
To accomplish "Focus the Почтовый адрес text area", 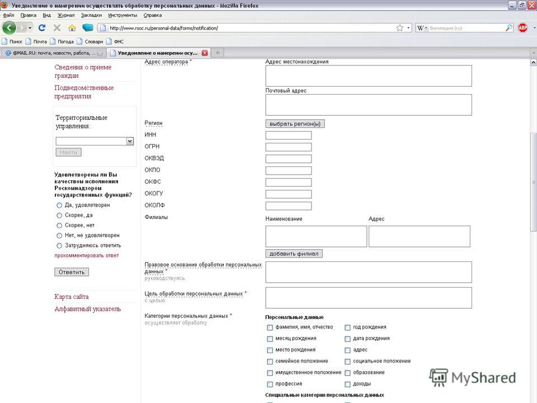I will click(369, 105).
